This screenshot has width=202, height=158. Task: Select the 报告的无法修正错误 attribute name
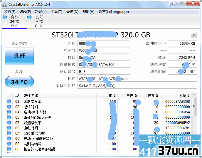point(39,149)
